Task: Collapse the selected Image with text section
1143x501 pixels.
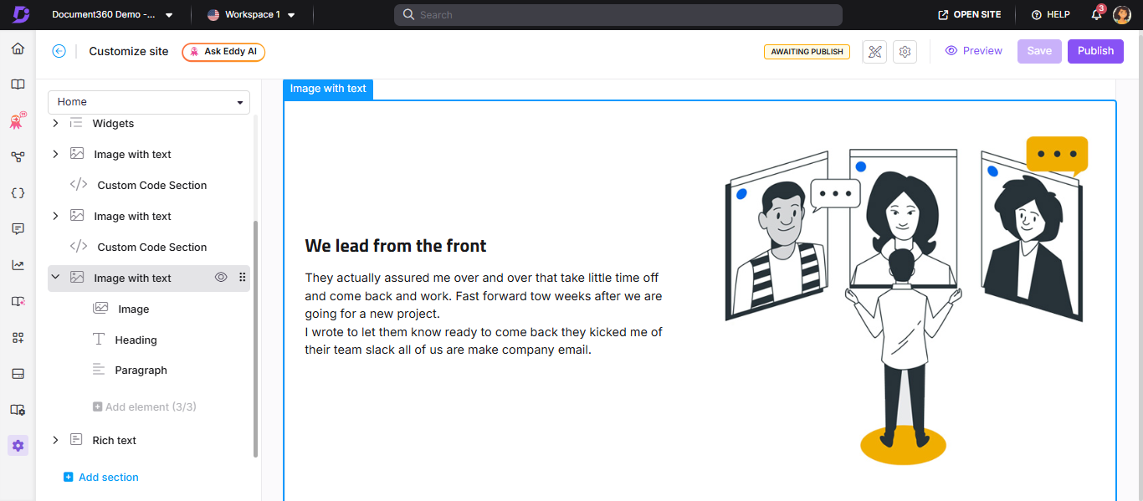Action: (x=55, y=278)
